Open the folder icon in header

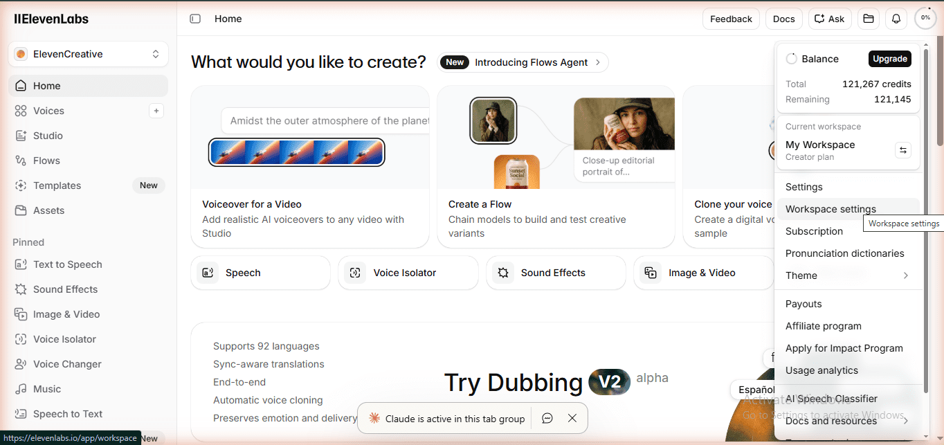[x=869, y=19]
